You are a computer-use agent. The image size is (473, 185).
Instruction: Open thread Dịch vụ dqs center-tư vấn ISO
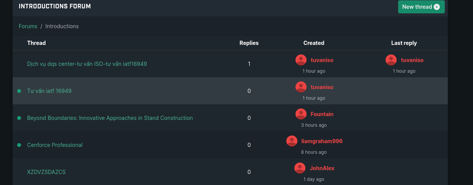[87, 64]
